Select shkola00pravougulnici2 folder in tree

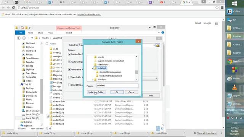[x=111, y=76]
